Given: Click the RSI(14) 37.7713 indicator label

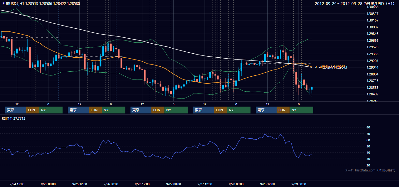Looking at the screenshot, I should [x=14, y=118].
